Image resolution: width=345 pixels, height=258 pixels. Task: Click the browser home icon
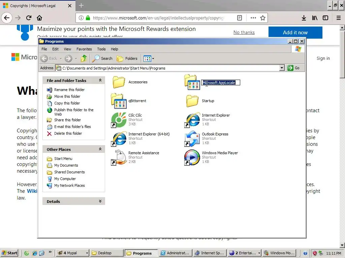[x=39, y=18]
